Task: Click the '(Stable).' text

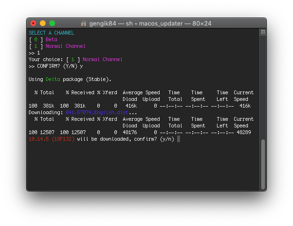Action: click(98, 80)
